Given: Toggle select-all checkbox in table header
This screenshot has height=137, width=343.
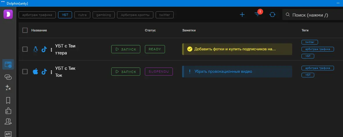Looking at the screenshot, I should [x=25, y=30].
